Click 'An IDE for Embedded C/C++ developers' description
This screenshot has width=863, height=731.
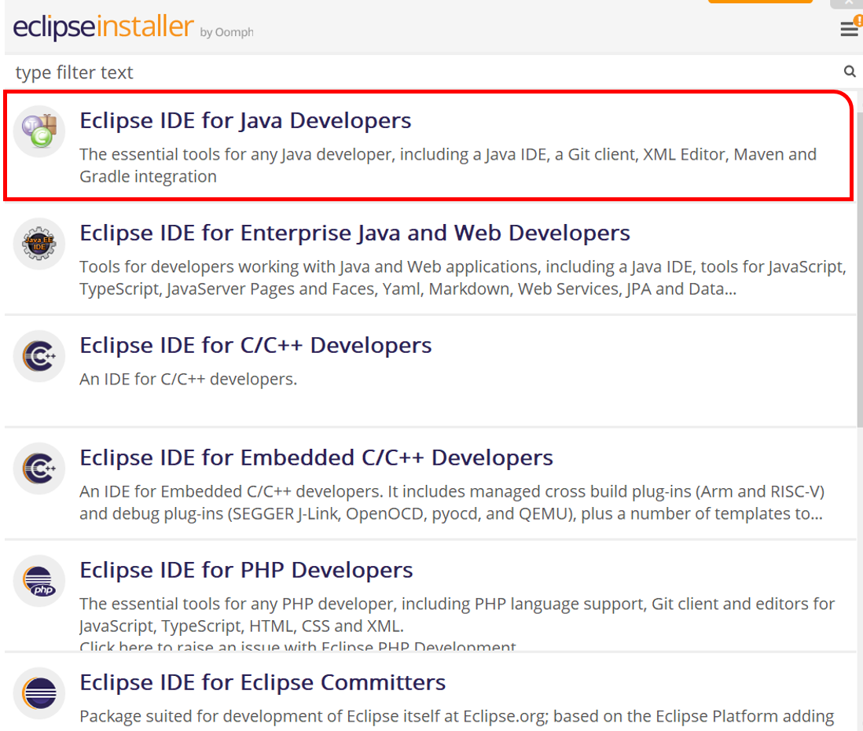[452, 502]
